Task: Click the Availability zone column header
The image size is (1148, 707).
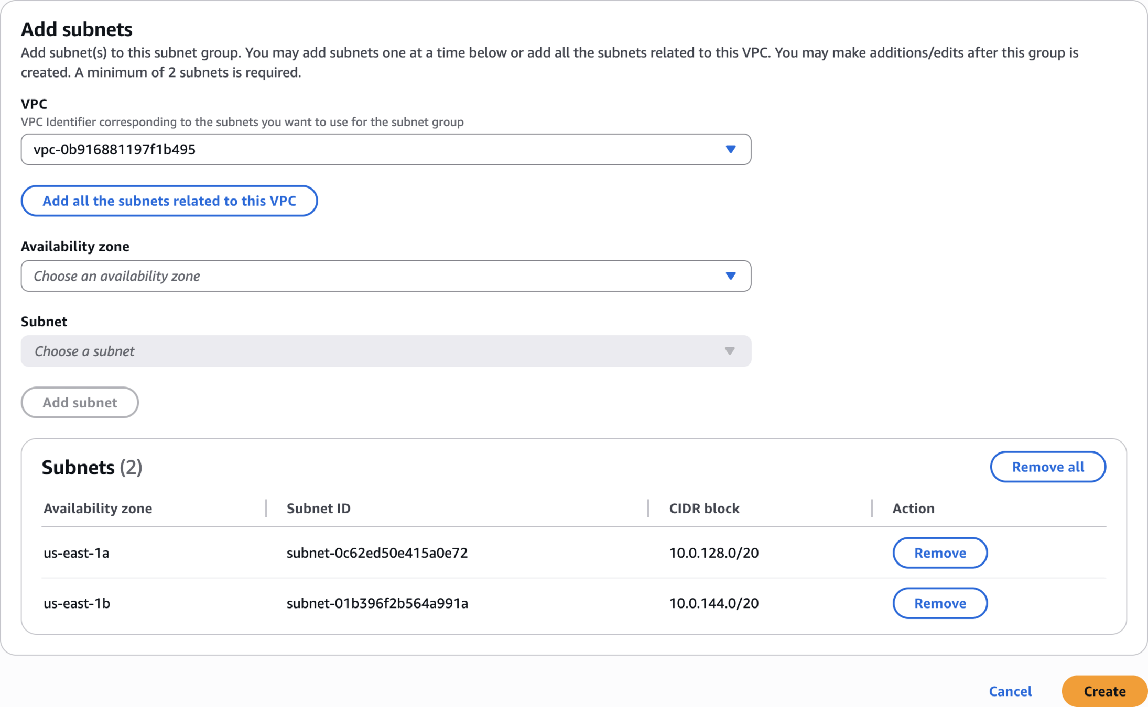Action: [98, 508]
